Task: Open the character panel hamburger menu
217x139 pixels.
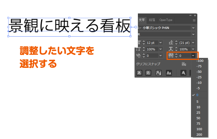Action: [x=194, y=20]
